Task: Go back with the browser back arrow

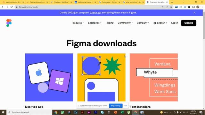Action: click(3, 7)
